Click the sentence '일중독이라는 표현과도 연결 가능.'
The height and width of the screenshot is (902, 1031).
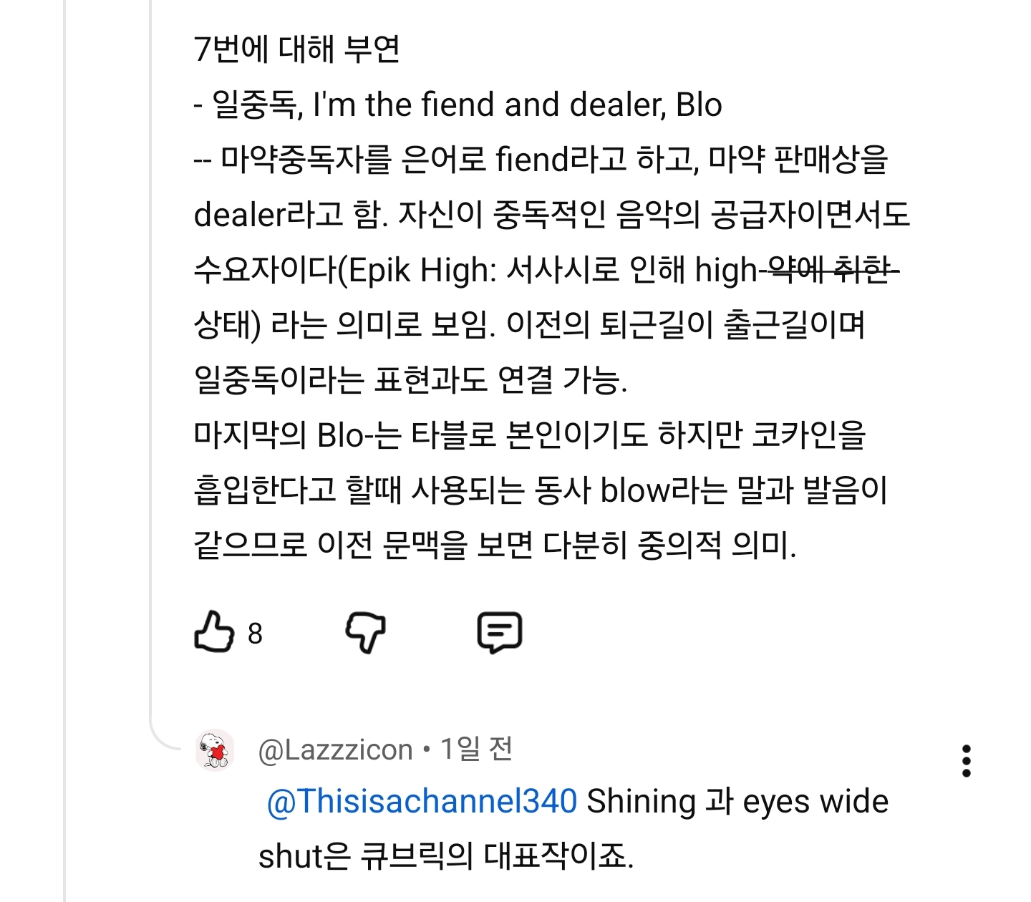coord(410,379)
